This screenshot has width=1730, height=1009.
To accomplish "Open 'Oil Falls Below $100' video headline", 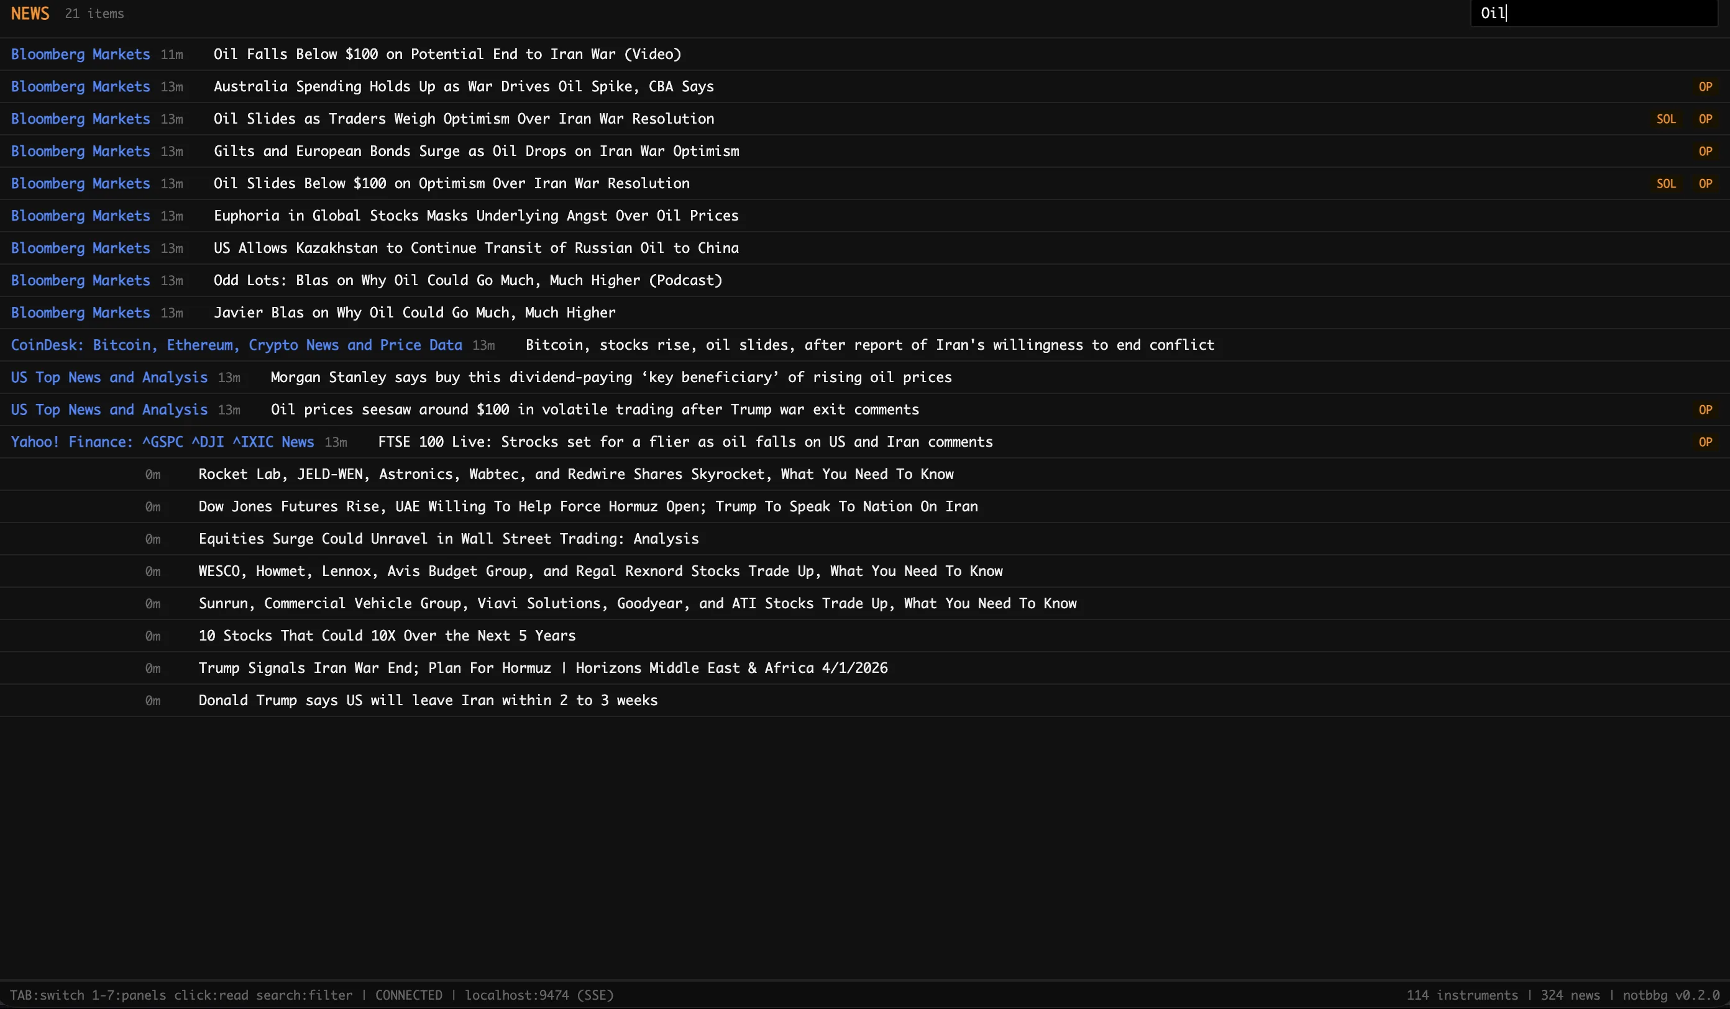I will tap(447, 54).
